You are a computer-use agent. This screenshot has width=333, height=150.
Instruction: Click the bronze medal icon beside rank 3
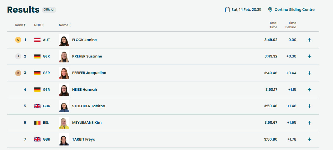[x=18, y=73]
